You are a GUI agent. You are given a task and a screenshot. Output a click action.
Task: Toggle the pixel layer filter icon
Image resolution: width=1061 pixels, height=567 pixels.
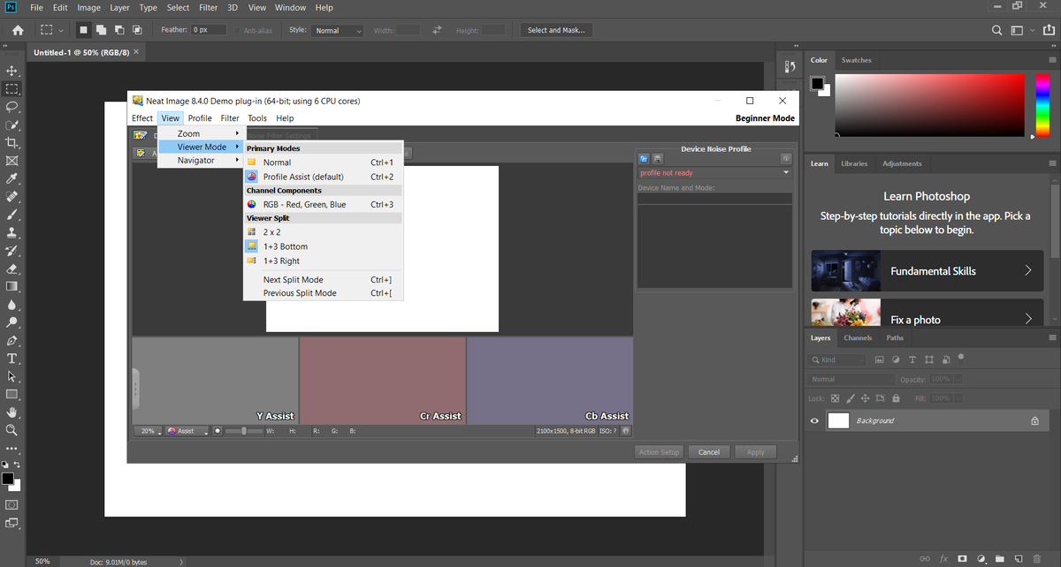tap(880, 359)
